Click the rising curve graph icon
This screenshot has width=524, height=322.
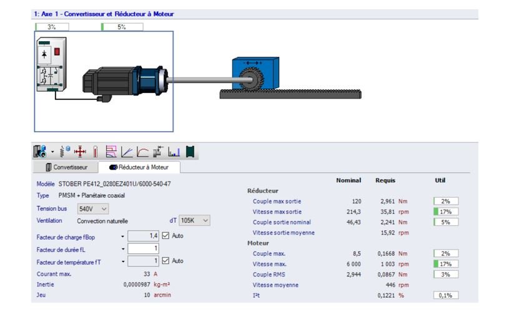point(142,152)
